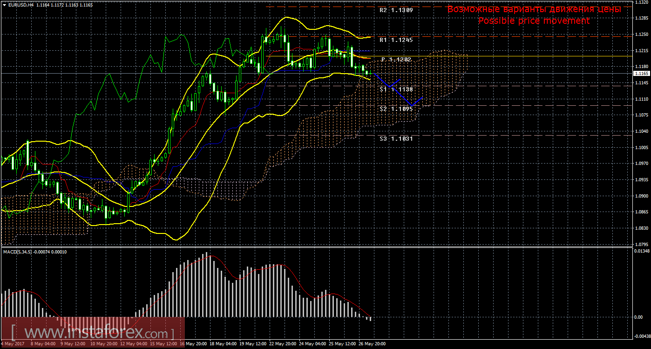Click the red 'Possible price movement' text
The width and height of the screenshot is (651, 349).
point(534,21)
